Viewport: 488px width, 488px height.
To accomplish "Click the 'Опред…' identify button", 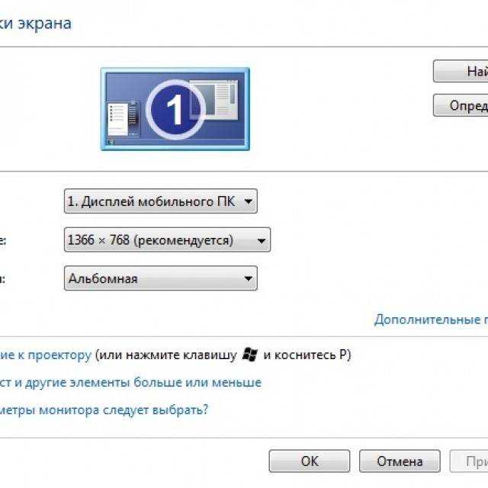I will point(461,105).
